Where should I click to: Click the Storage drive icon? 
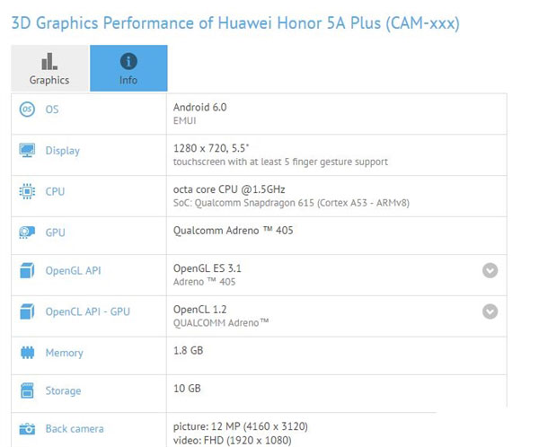click(27, 390)
